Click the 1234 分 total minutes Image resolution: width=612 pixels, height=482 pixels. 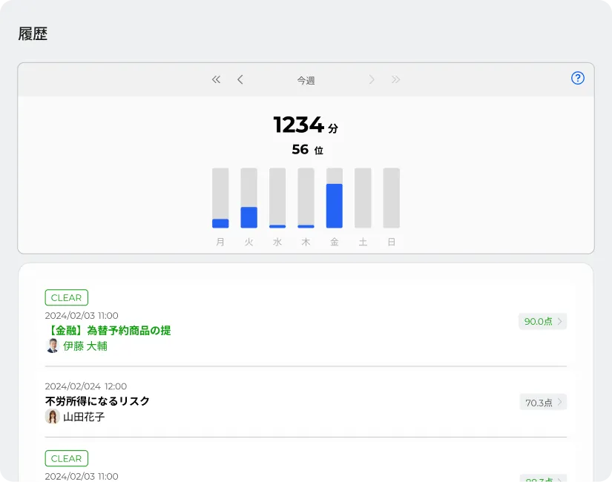(x=306, y=125)
